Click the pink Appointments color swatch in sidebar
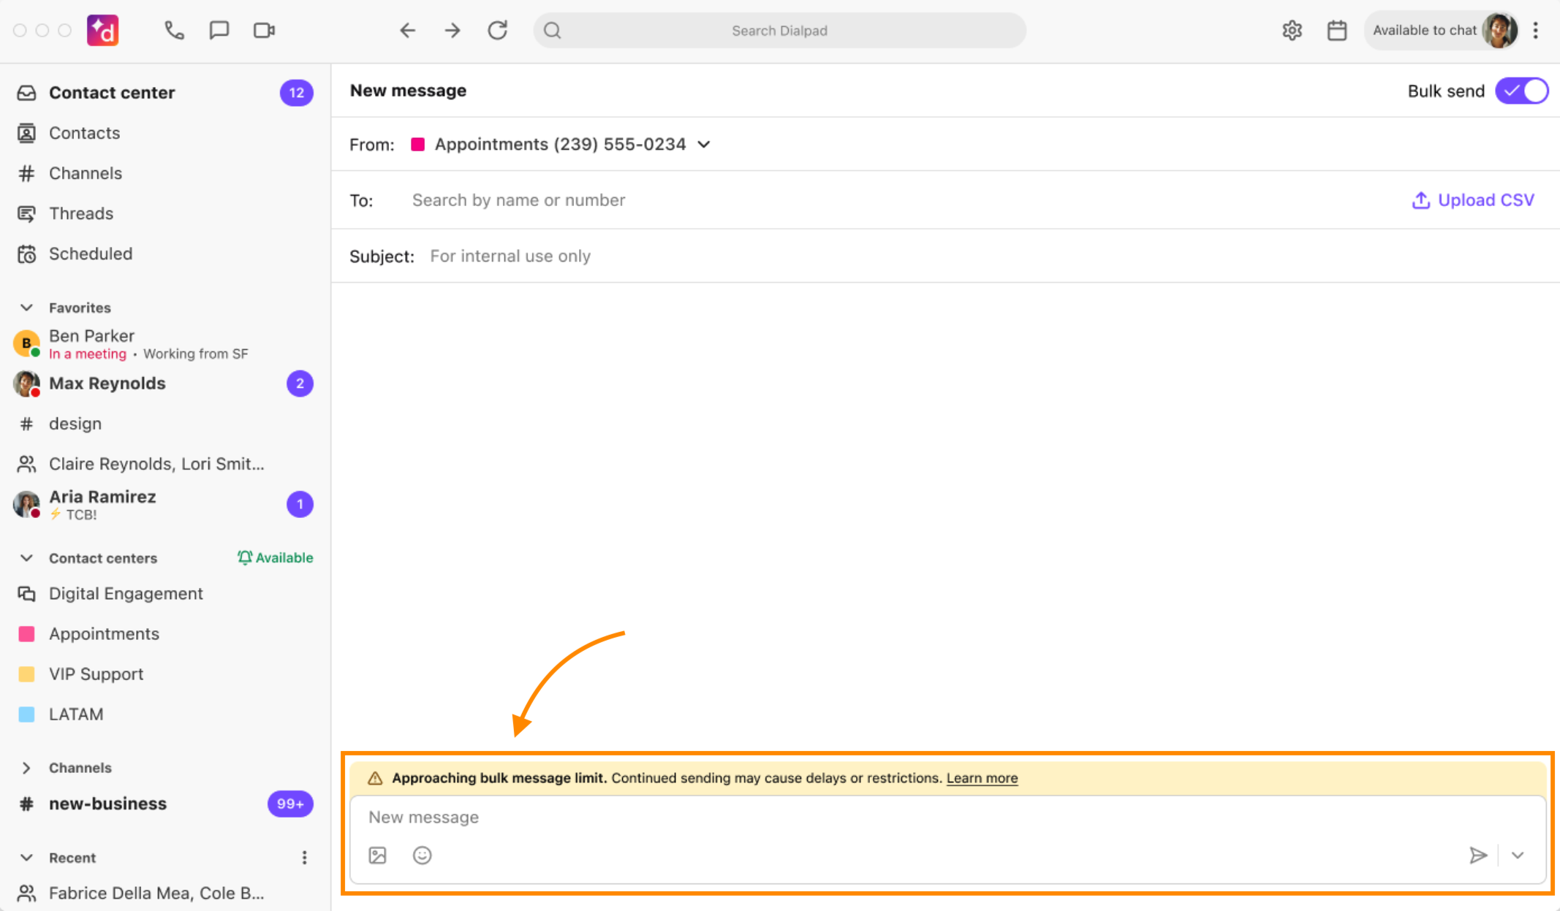 coord(27,633)
